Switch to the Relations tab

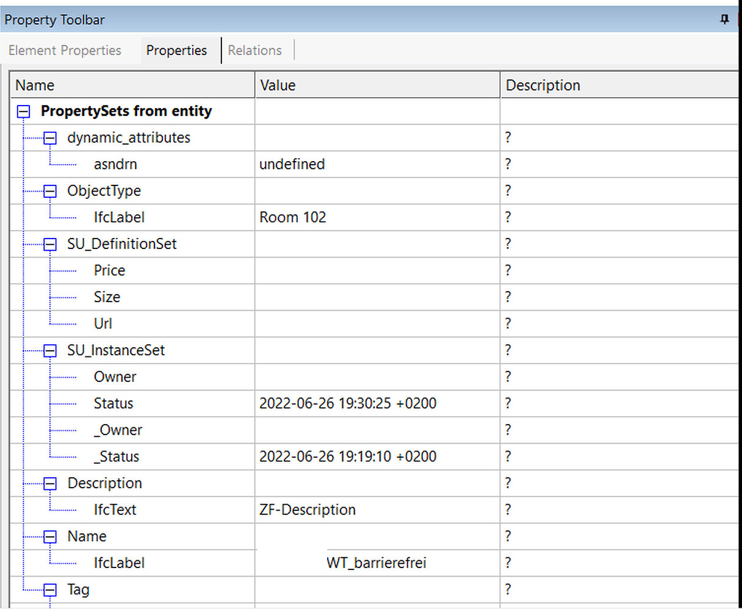[x=254, y=50]
